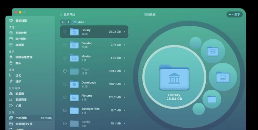The height and width of the screenshot is (130, 258).
Task: Select the Uninstaller (卸载器) icon
Action: tap(11, 94)
